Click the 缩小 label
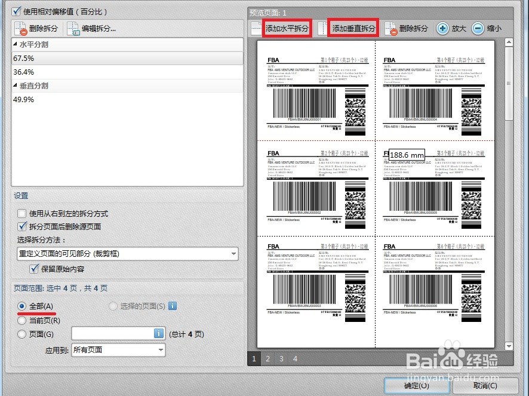529x396 pixels. click(x=494, y=28)
